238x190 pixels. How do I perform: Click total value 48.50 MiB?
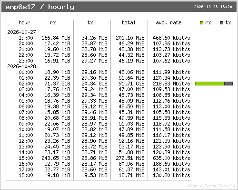click(x=131, y=106)
